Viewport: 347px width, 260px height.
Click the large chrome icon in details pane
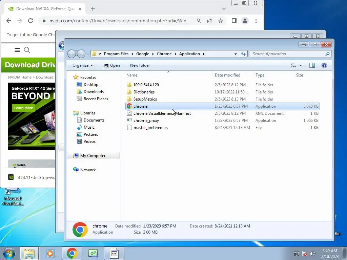[x=80, y=230]
